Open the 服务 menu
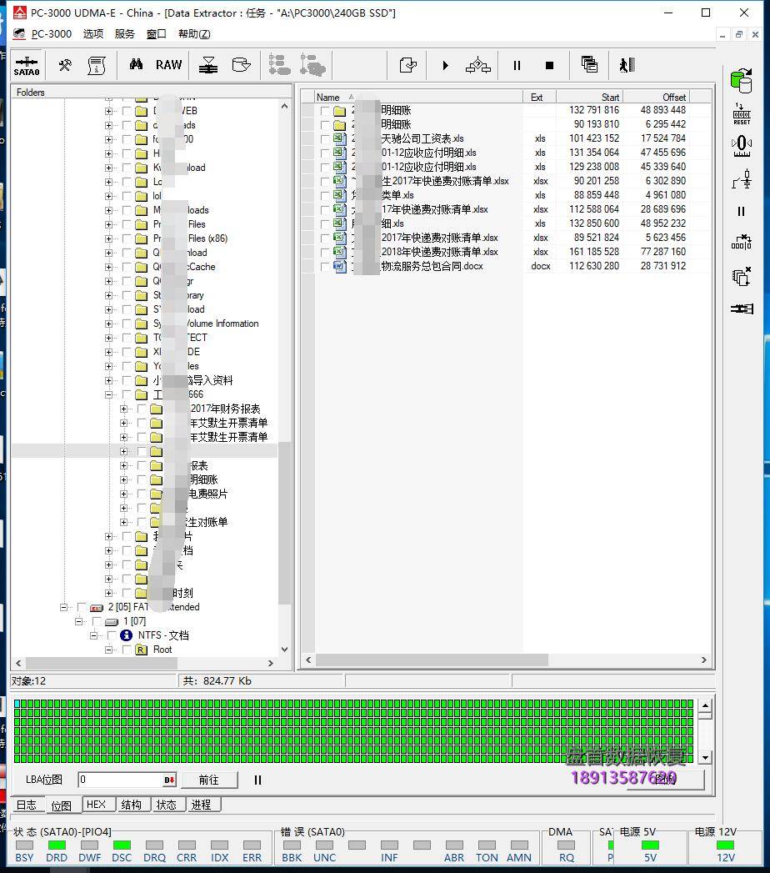 [124, 34]
